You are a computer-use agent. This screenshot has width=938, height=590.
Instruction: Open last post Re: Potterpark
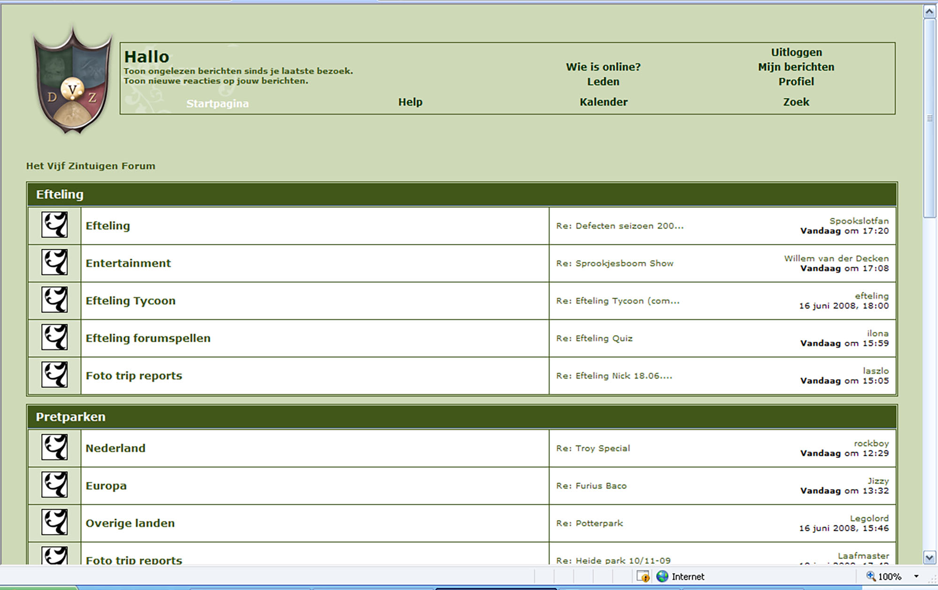590,523
